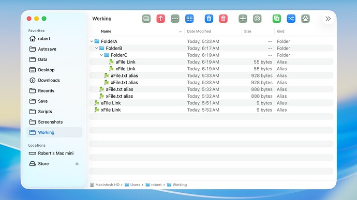Screen dimensions: 357x200
Task: Click the blue grid toolbar icon
Action: tap(189, 19)
